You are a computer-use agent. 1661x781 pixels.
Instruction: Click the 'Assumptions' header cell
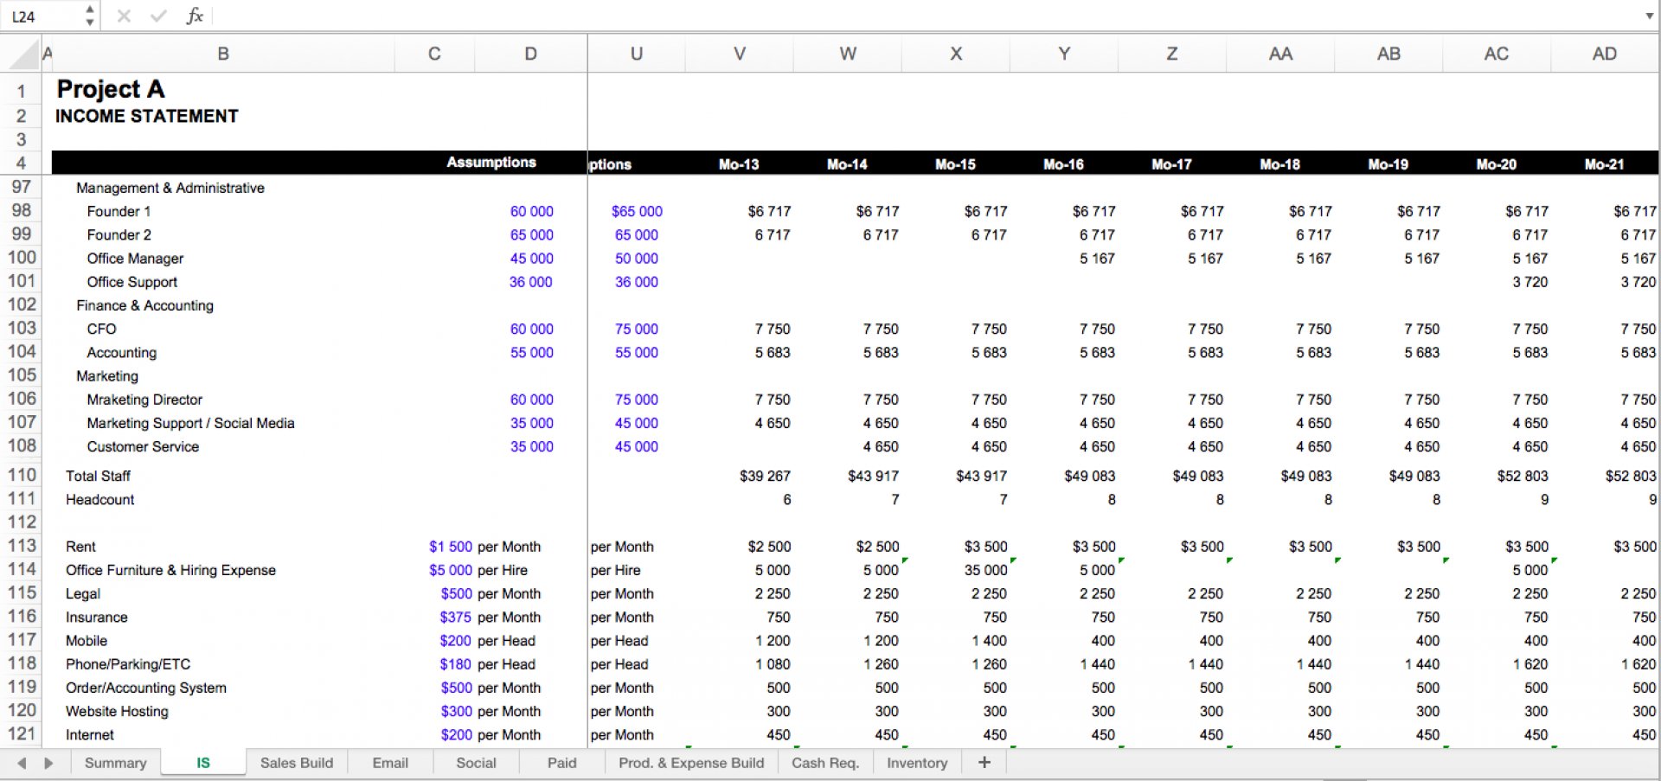pyautogui.click(x=491, y=163)
